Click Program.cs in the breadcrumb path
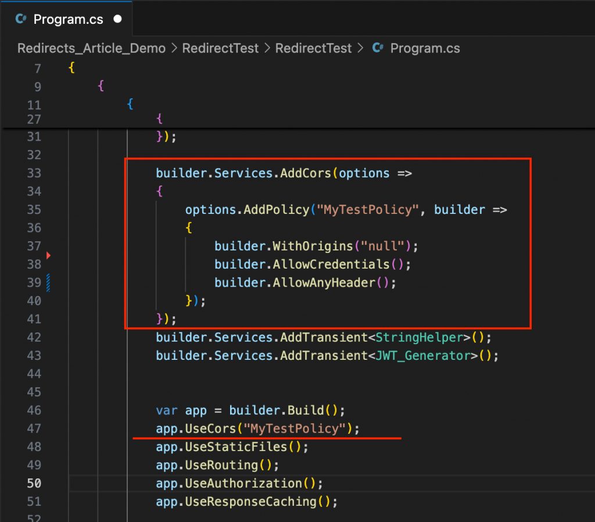 coord(425,48)
